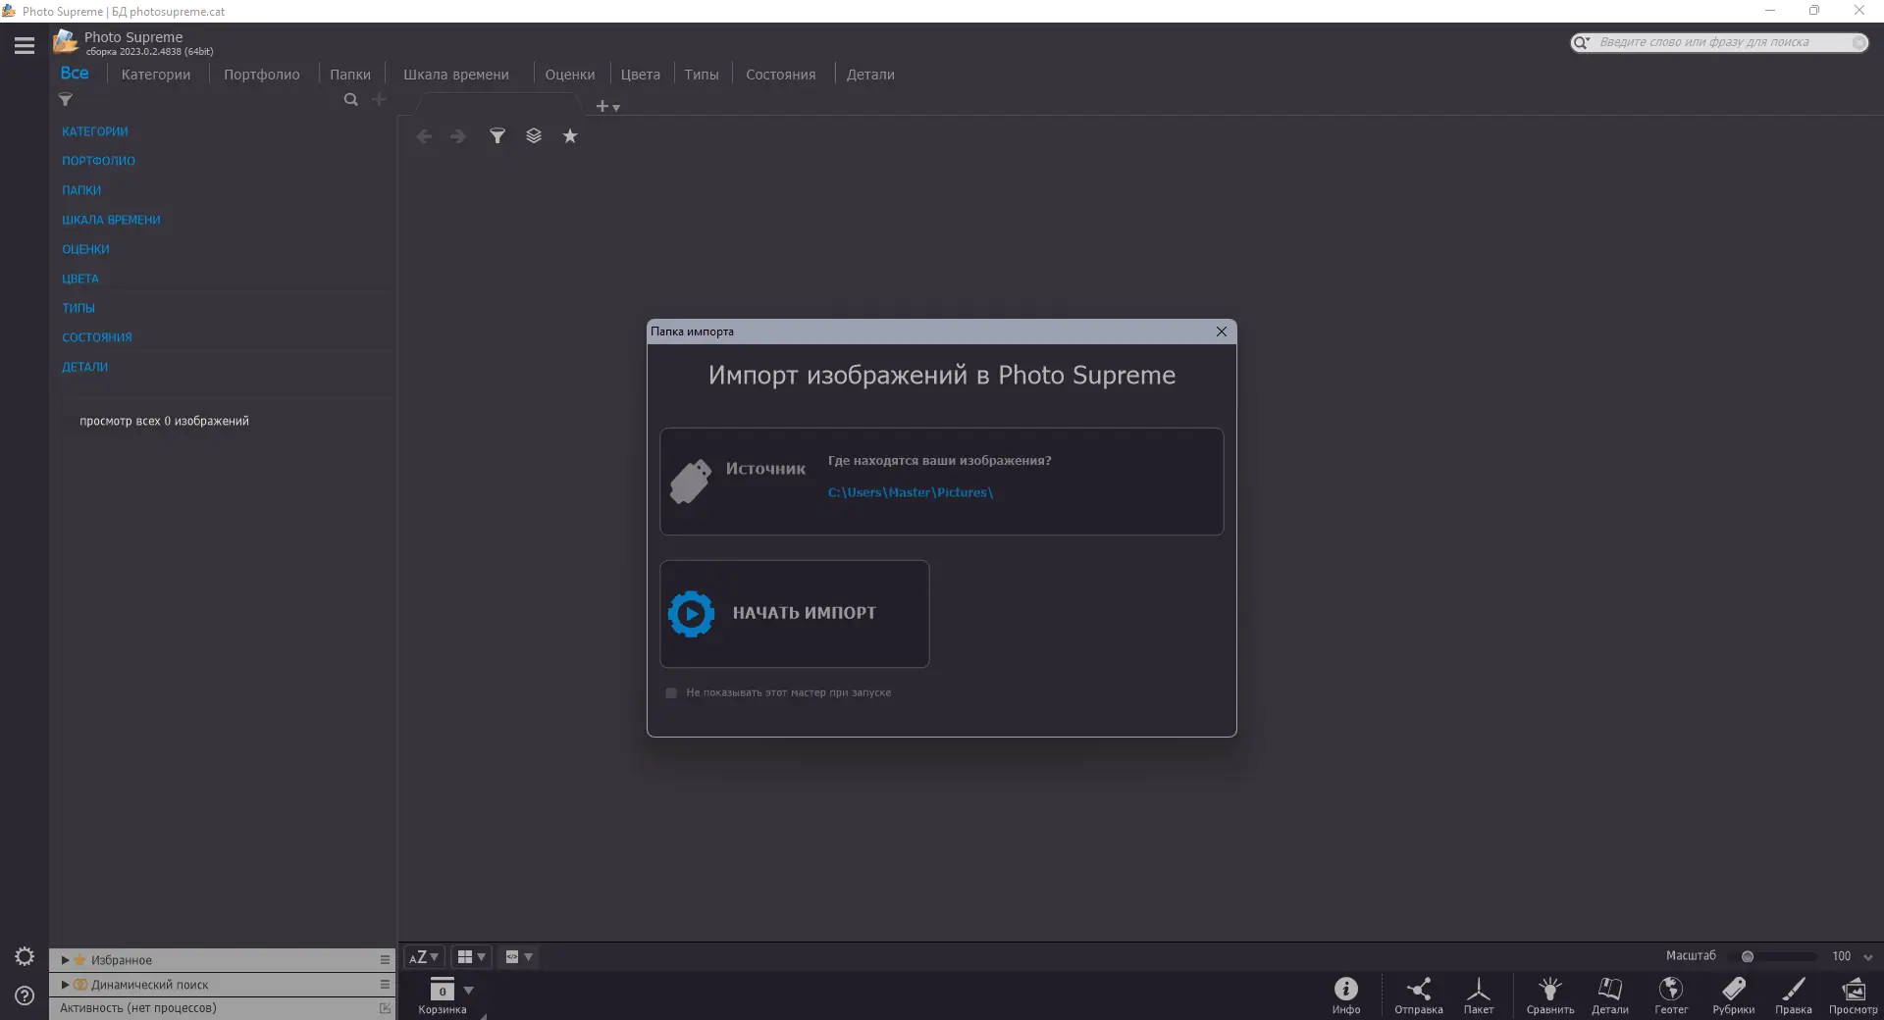
Task: Select the Все tab
Action: (75, 74)
